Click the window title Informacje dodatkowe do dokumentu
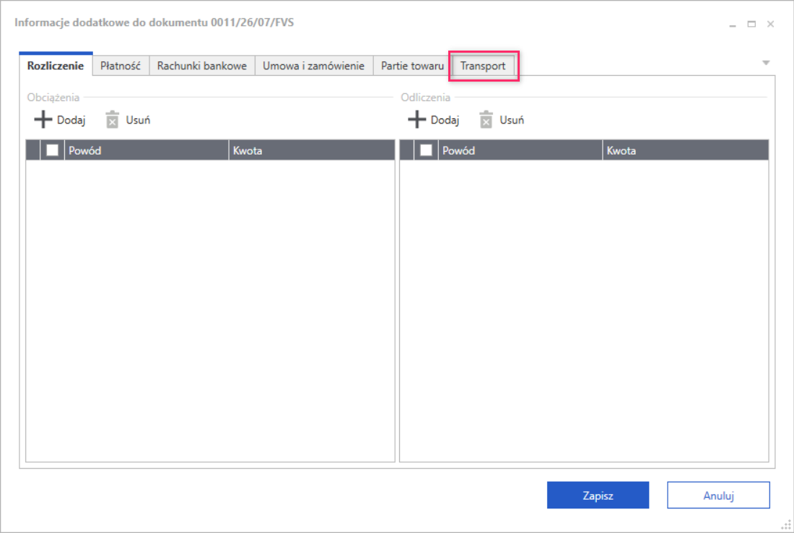Image resolution: width=794 pixels, height=533 pixels. [x=154, y=22]
